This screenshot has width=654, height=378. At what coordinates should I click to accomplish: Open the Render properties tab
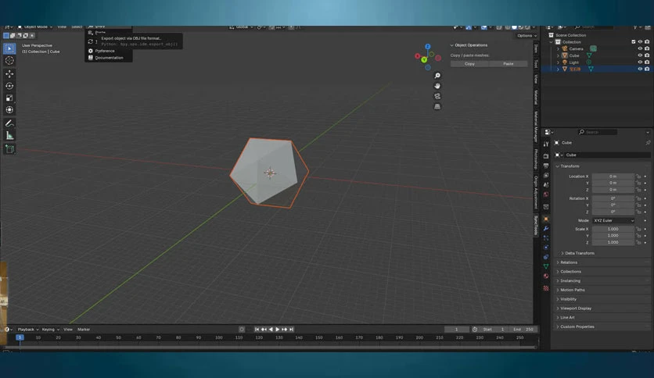[x=546, y=156]
